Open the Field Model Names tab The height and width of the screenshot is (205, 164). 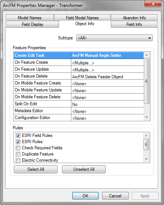point(82,18)
